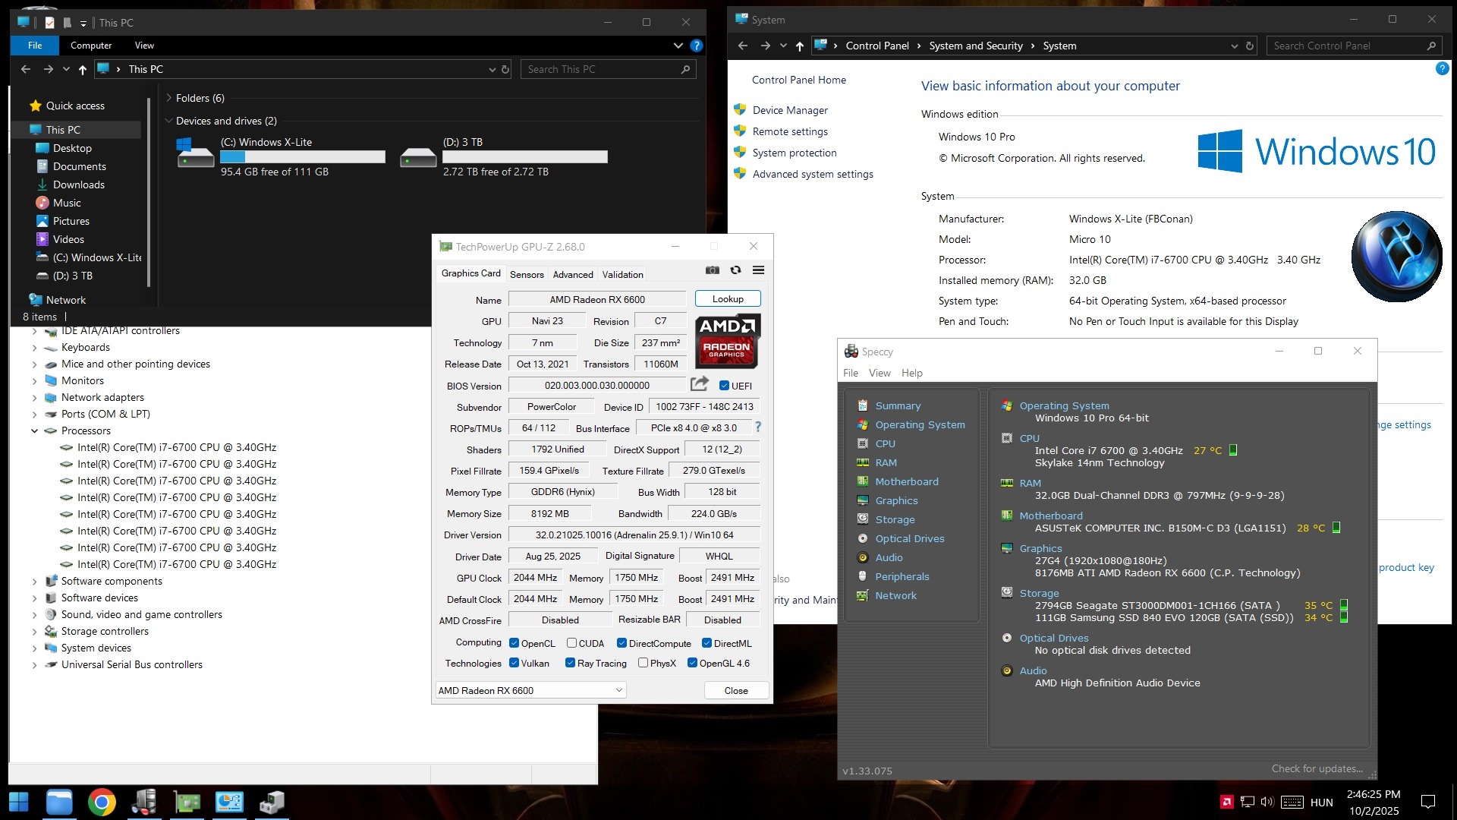Screen dimensions: 1457x820
Task: Click Windows Start button
Action: click(x=19, y=802)
